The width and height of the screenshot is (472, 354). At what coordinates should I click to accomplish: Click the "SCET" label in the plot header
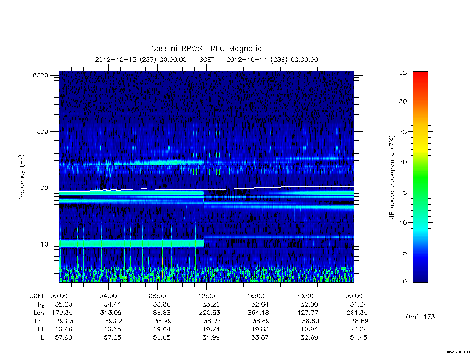[x=206, y=59]
